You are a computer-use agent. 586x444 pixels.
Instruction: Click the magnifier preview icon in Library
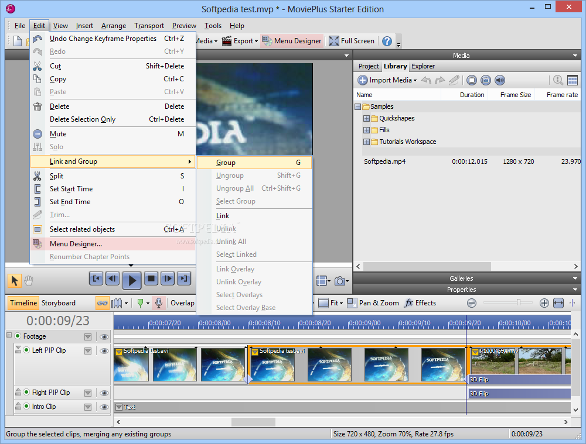tap(558, 80)
